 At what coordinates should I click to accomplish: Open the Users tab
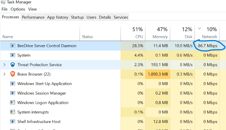[x=91, y=17]
